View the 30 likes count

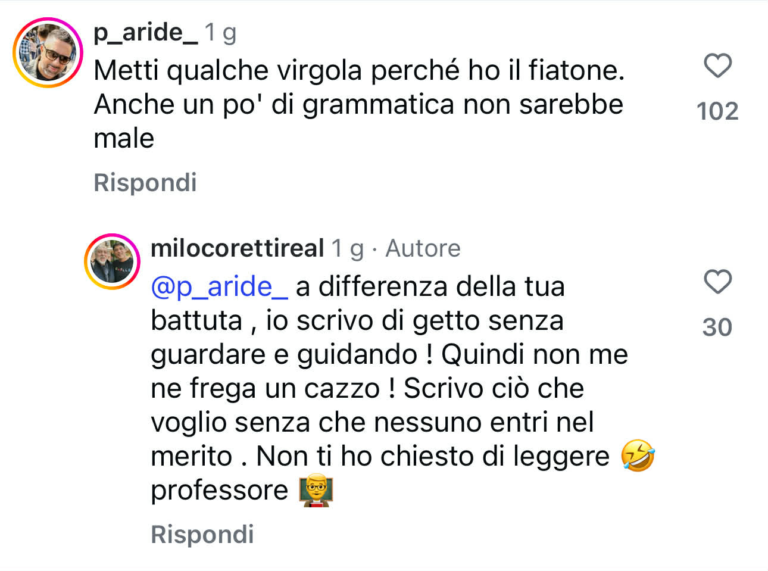pyautogui.click(x=717, y=327)
